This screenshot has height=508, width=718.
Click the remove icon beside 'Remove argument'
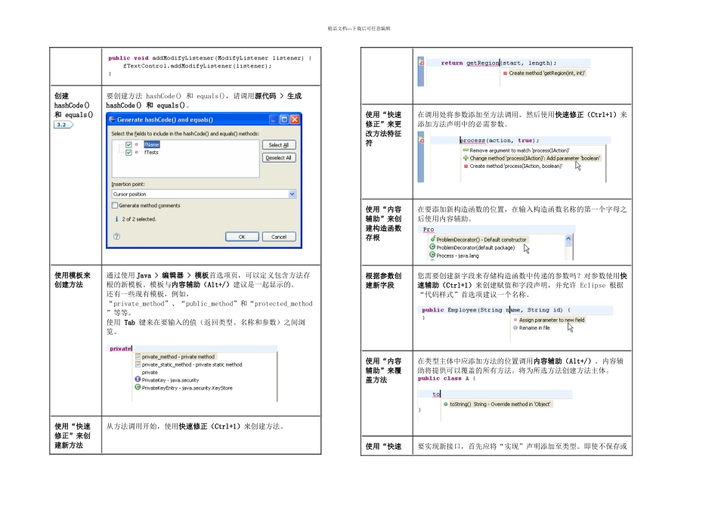pyautogui.click(x=466, y=150)
